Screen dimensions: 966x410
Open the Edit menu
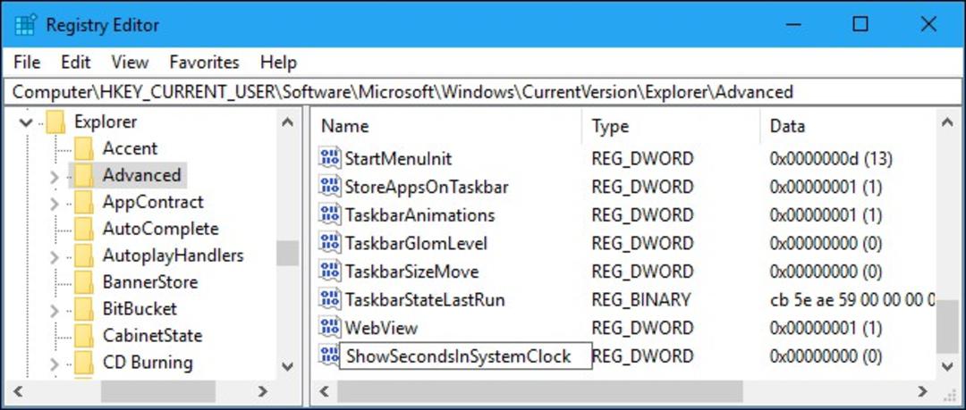76,63
